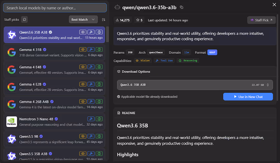Click the reasoning icon on Gemma 4 E4B
Image resolution: width=280 pixels, height=163 pixels.
pyautogui.click(x=99, y=67)
